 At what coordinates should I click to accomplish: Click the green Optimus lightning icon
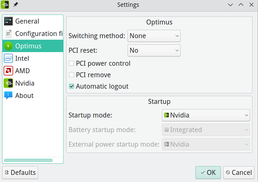8,46
